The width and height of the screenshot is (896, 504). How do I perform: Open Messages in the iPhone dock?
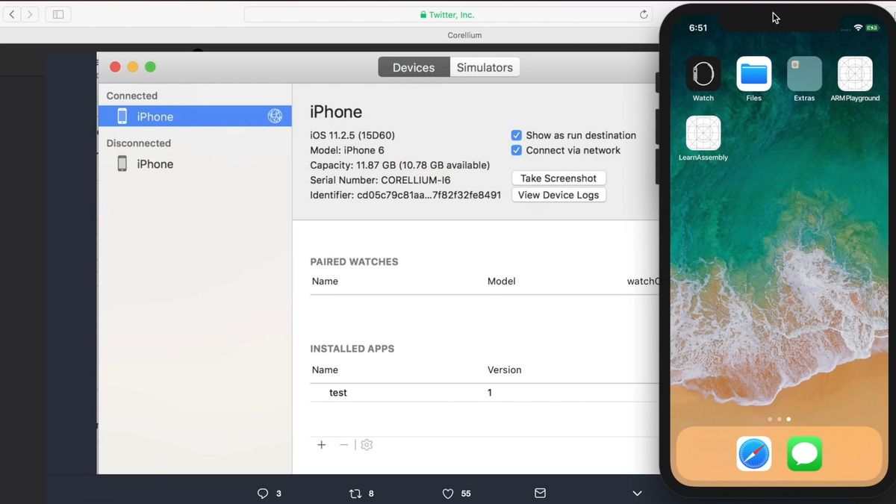click(804, 453)
